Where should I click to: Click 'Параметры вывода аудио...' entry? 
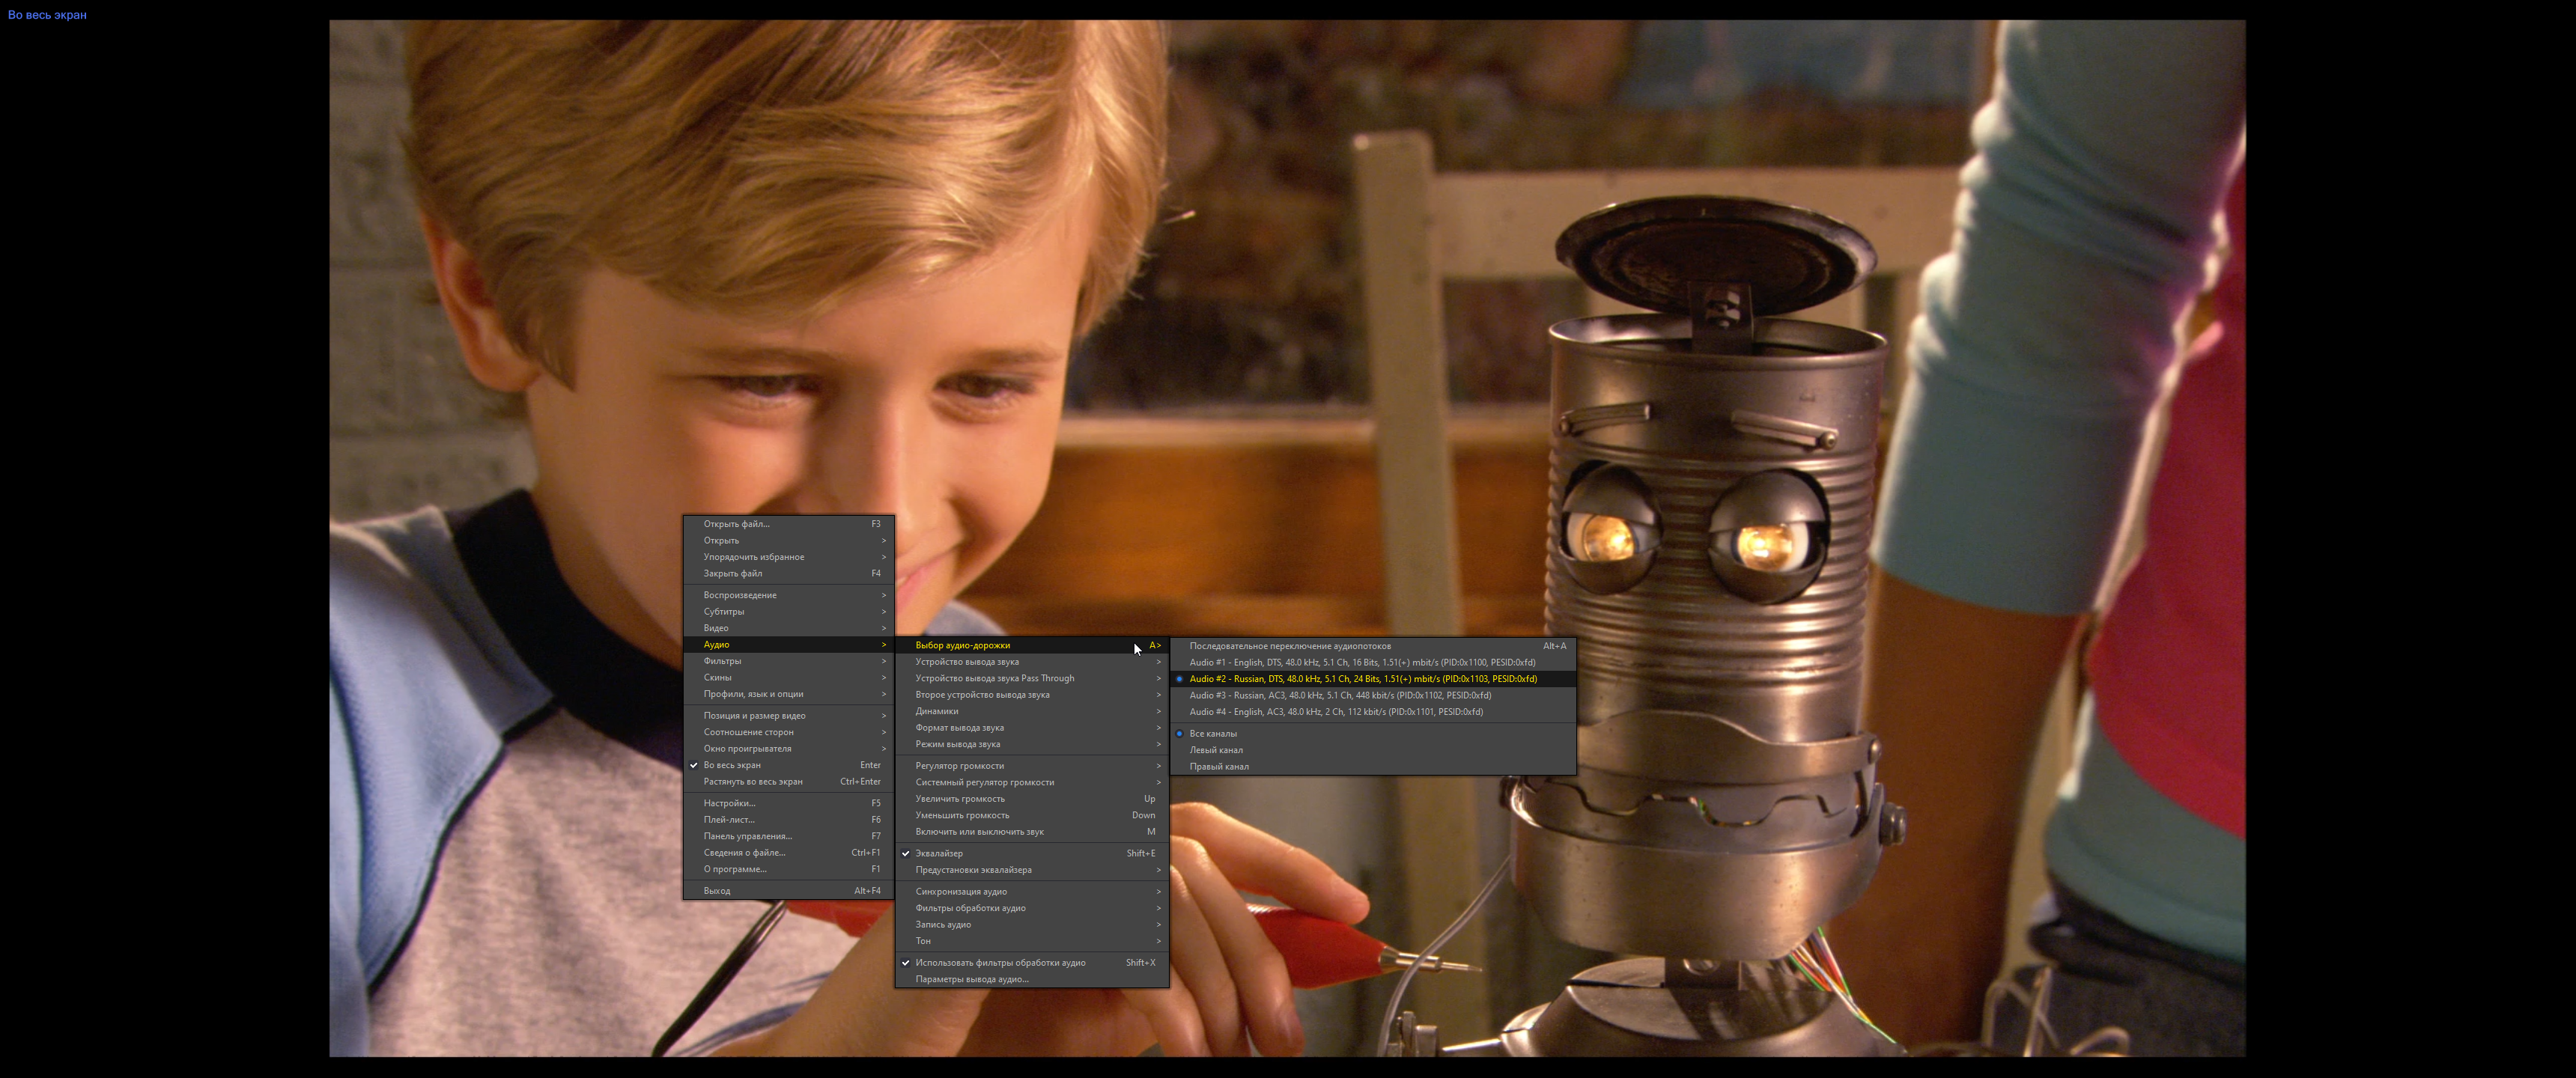pos(971,979)
